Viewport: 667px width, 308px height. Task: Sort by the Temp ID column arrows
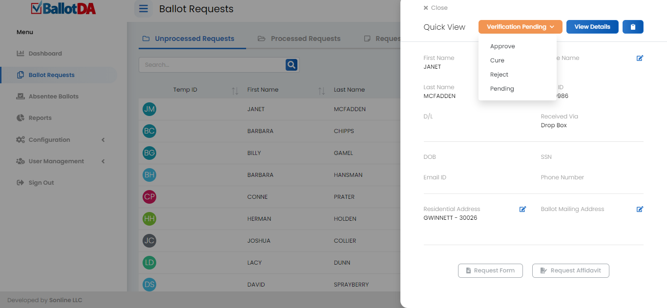(235, 90)
